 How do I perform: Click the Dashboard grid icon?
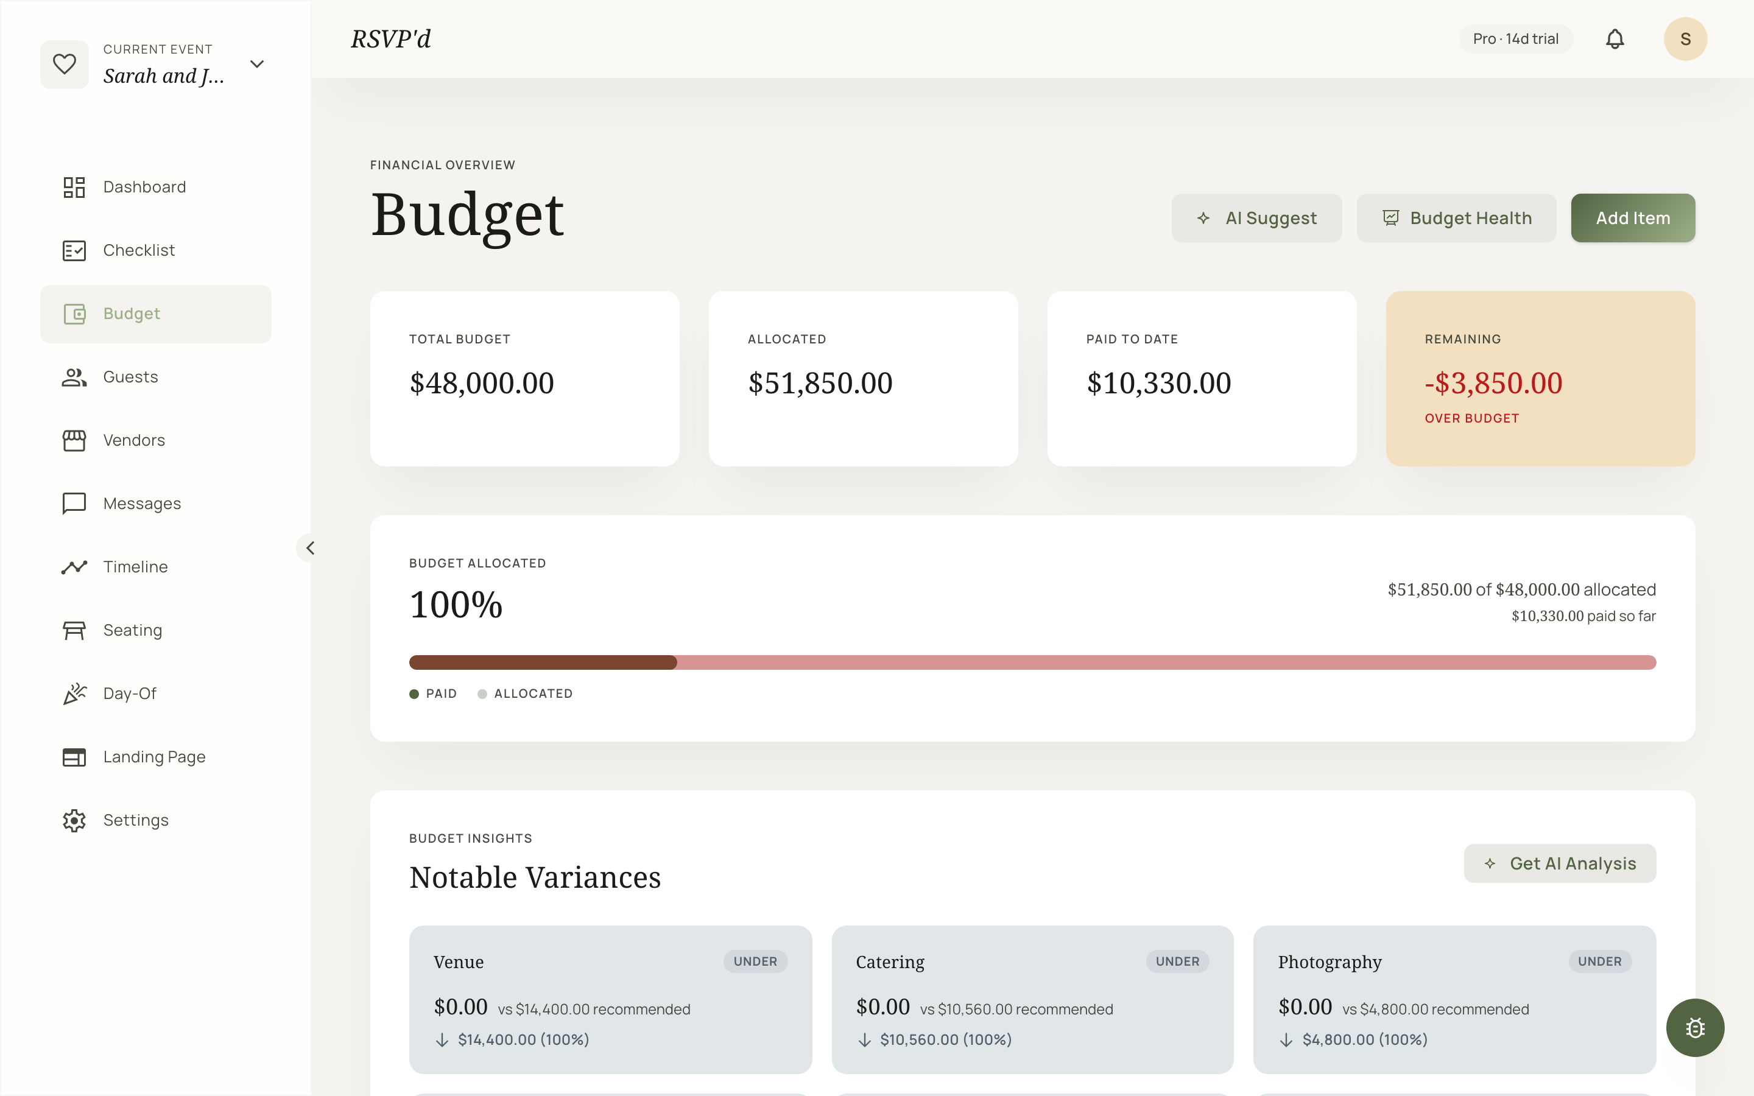[x=74, y=187]
